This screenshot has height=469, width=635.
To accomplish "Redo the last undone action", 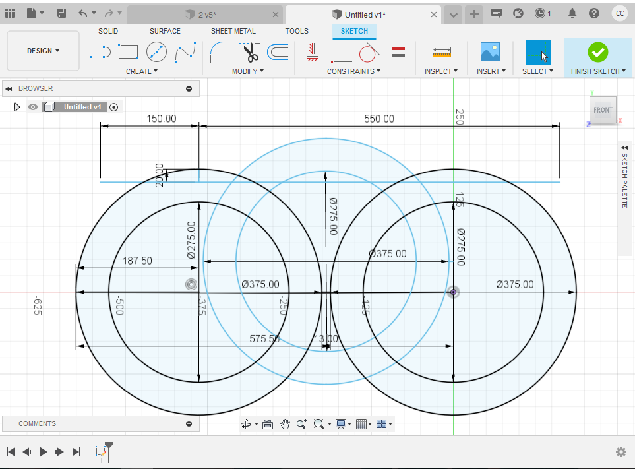I will tap(109, 13).
